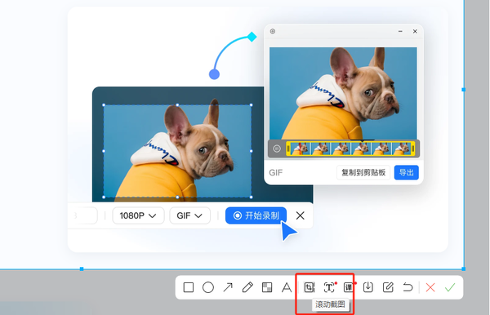Undo the last annotation

pyautogui.click(x=408, y=287)
